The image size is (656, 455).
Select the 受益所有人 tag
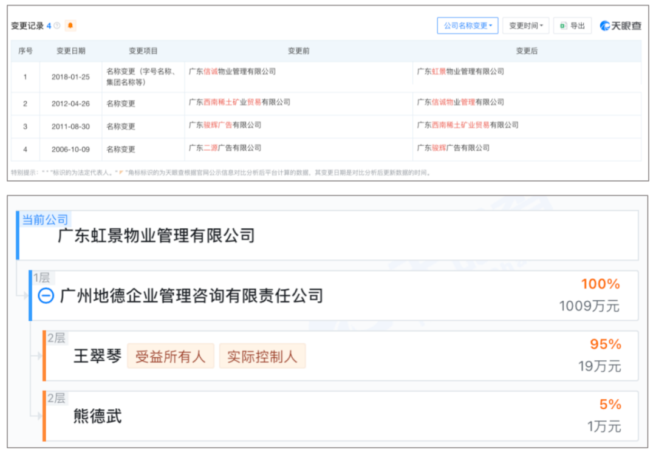(x=170, y=356)
